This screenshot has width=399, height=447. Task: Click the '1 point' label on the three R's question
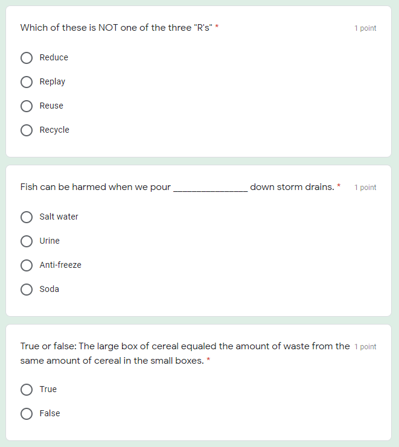coord(365,28)
